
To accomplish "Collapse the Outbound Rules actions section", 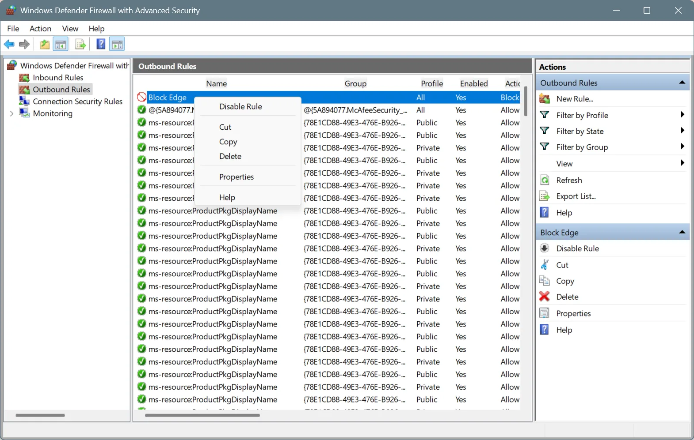I will click(x=682, y=83).
